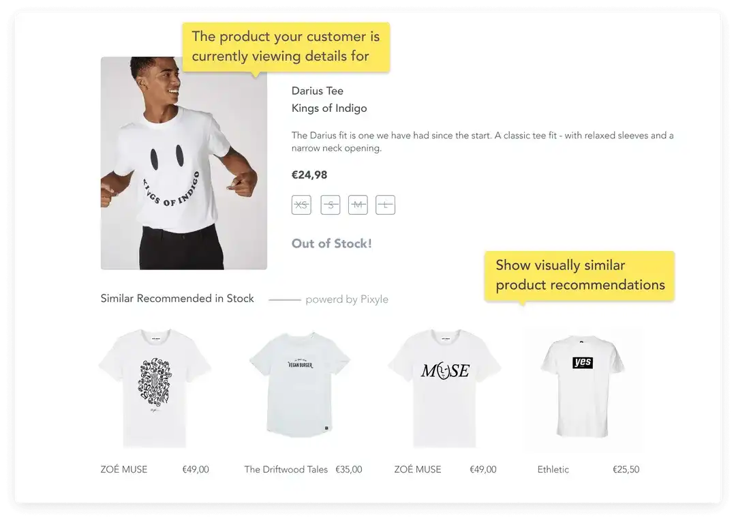Click the Out of Stock! notice
The image size is (736, 521).
tap(331, 243)
